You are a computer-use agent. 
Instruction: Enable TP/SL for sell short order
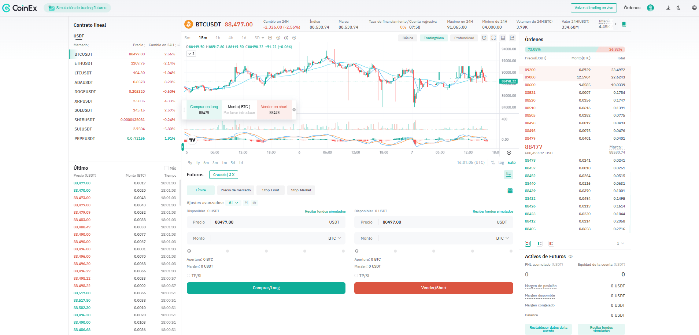pos(356,276)
